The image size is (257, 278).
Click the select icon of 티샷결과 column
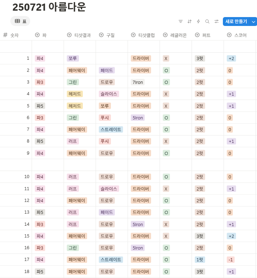(69, 35)
